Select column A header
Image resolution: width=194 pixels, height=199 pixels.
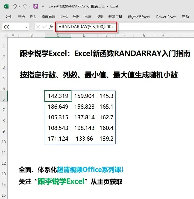pos(13,35)
